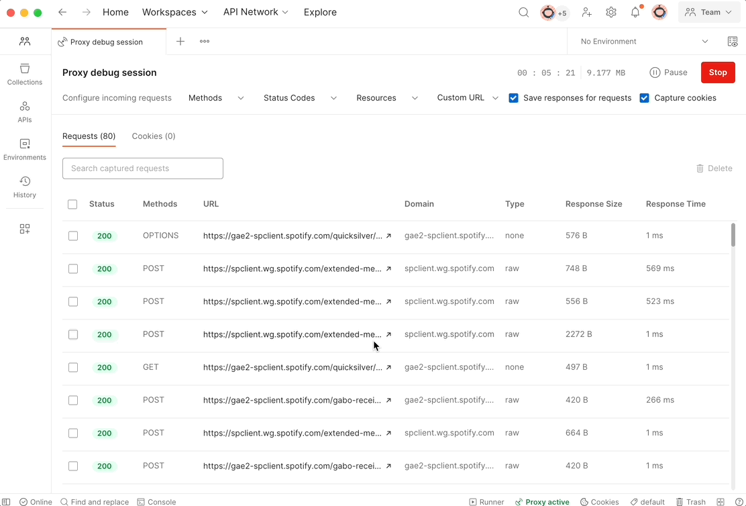
Task: Enable the Save responses for requests checkbox
Action: (513, 97)
